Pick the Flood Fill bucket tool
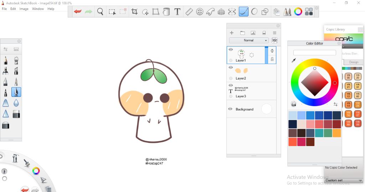This screenshot has height=192, width=365. point(166,11)
